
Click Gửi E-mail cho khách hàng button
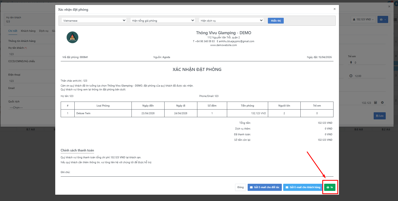pos(303,187)
